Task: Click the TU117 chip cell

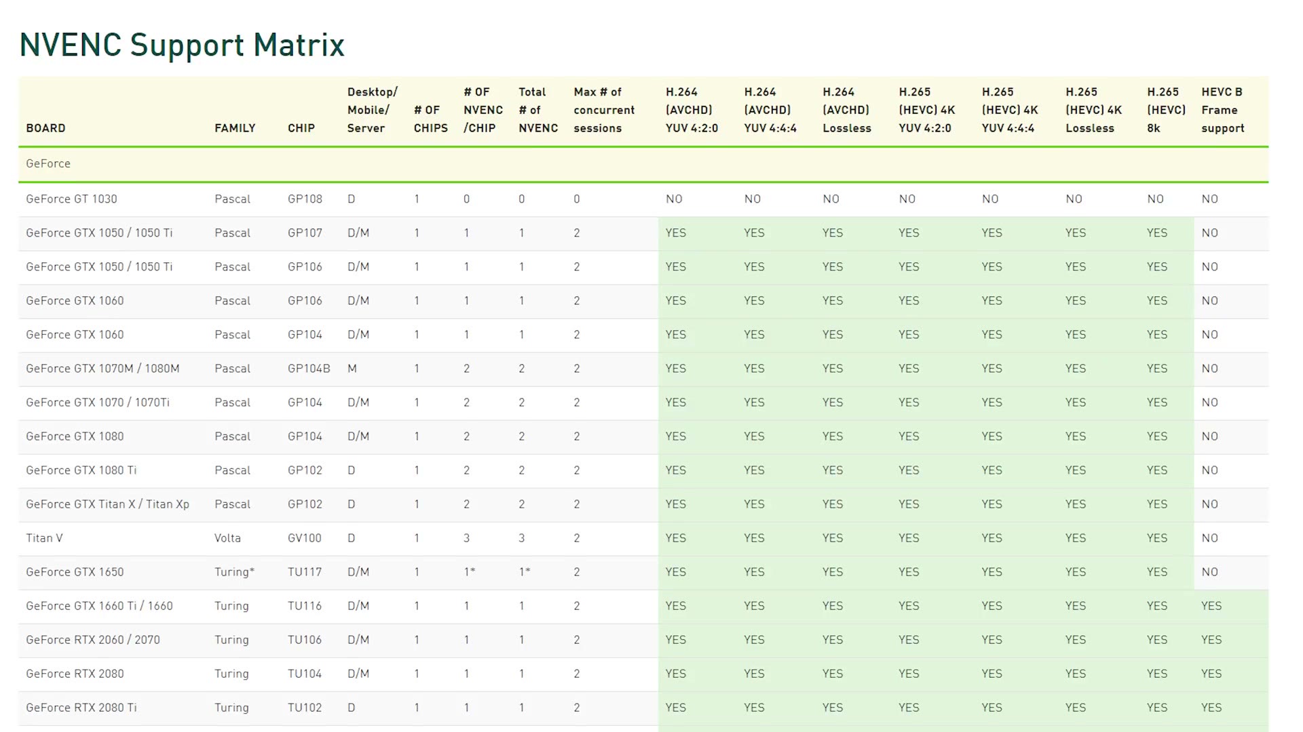Action: (304, 571)
